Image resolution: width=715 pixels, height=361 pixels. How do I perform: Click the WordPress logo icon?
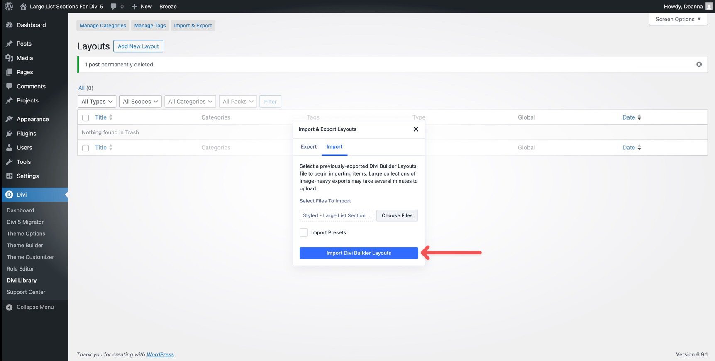[9, 6]
